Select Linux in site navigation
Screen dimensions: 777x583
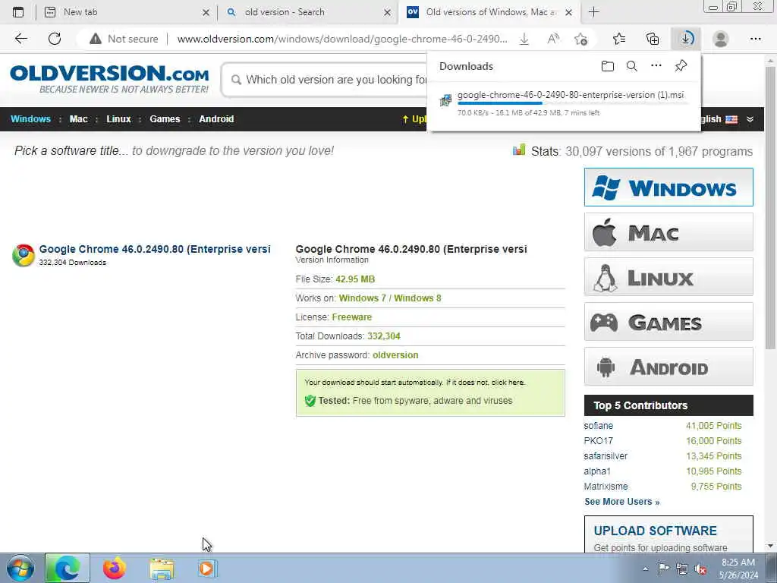tap(118, 119)
